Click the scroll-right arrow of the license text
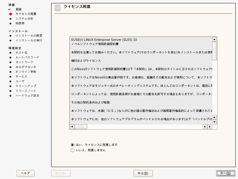The height and width of the screenshot is (179, 238). tap(210, 127)
